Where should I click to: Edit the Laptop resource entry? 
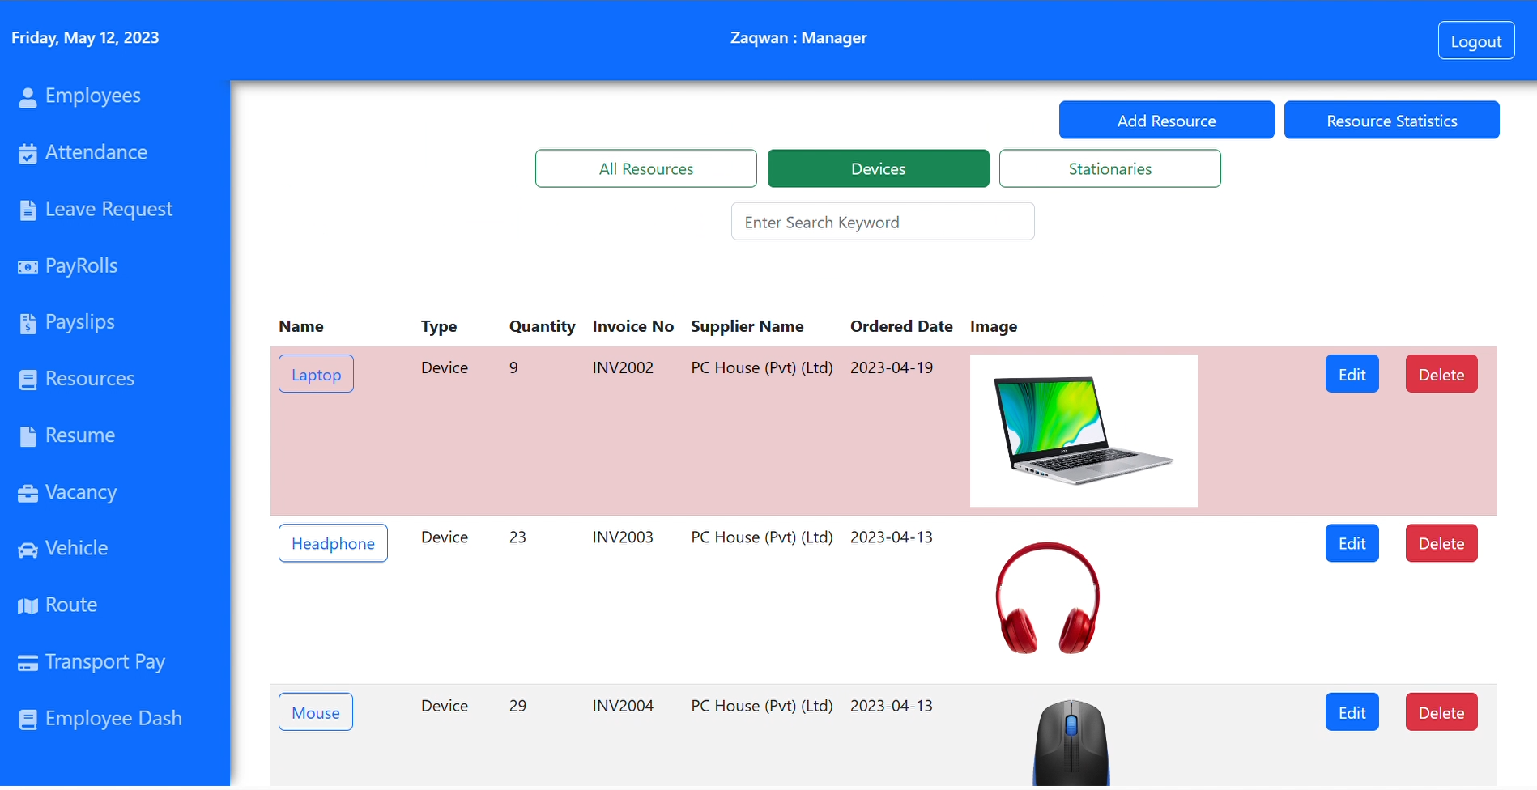[x=1352, y=374]
